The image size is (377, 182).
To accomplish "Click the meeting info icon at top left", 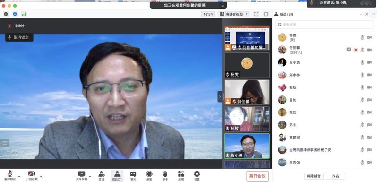I will pyautogui.click(x=6, y=14).
